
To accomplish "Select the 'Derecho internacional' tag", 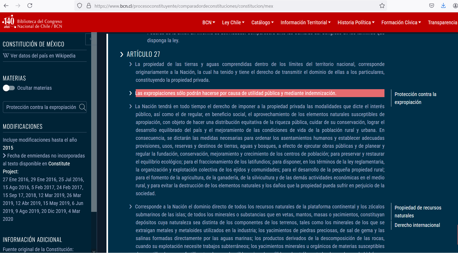I will tap(417, 225).
